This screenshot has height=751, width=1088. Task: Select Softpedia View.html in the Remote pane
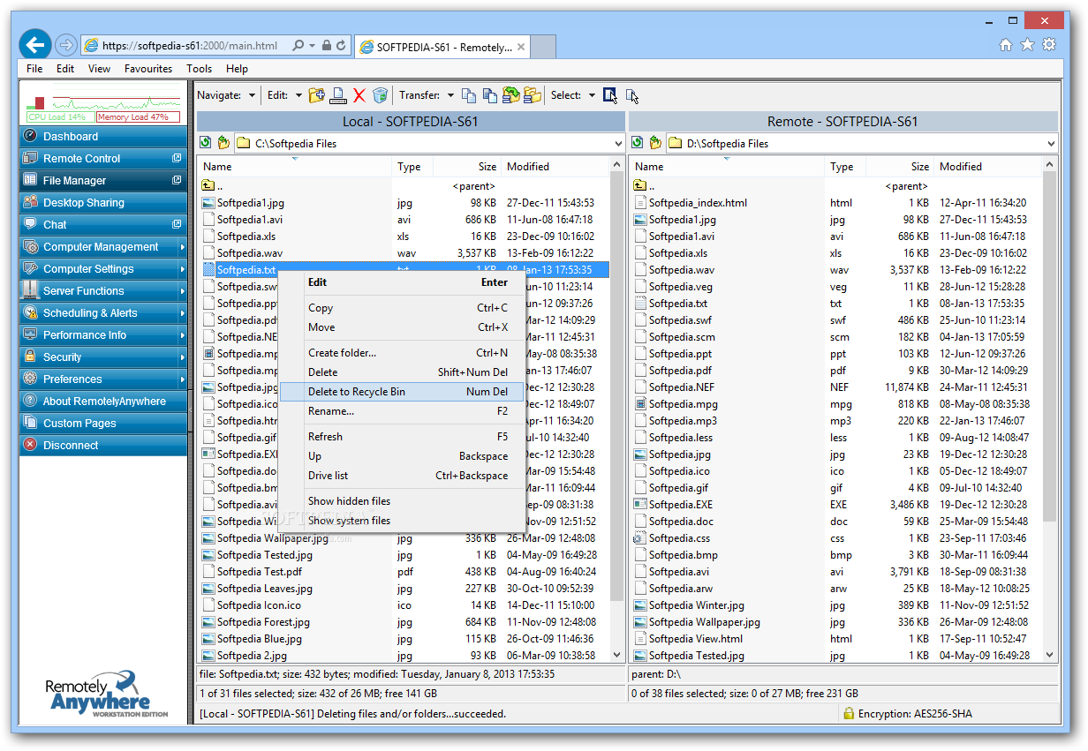[696, 639]
